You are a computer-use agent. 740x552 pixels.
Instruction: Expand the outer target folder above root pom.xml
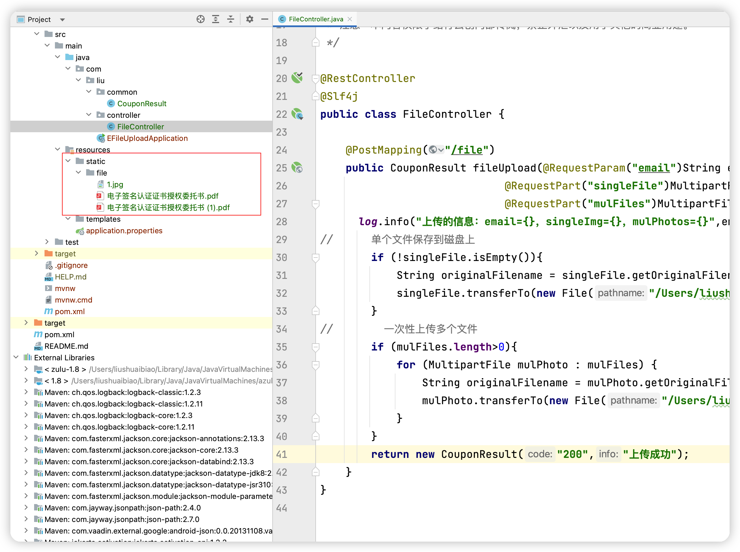[26, 322]
